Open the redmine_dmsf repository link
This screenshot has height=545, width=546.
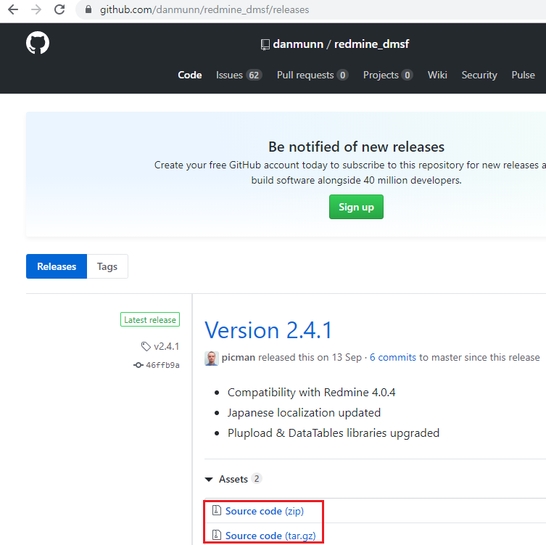point(371,44)
